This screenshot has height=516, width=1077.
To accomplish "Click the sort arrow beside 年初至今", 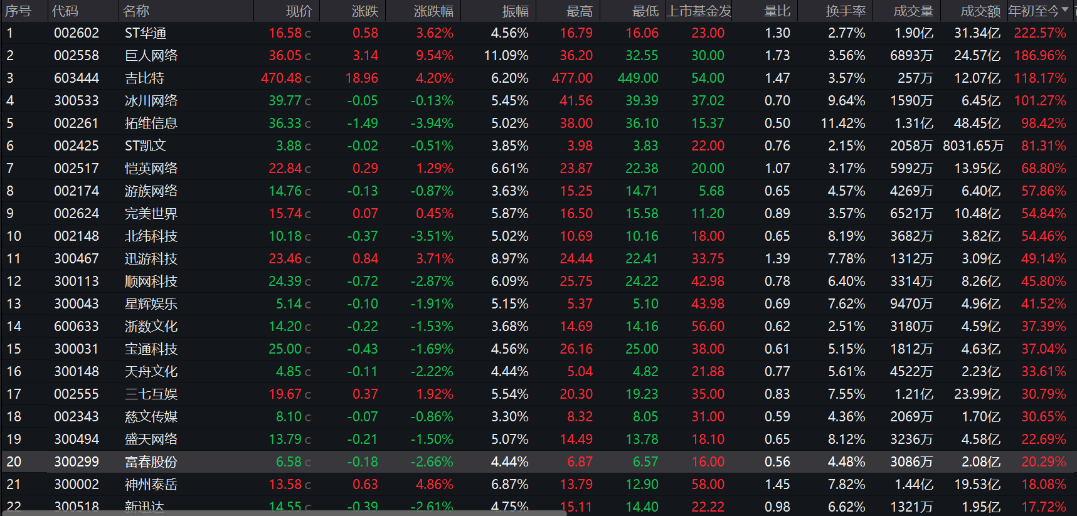I will pos(1065,10).
